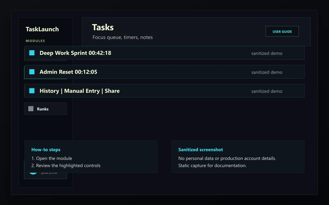Click the cyan square beside Deep Work Sprint
This screenshot has height=205, width=329.
click(32, 53)
